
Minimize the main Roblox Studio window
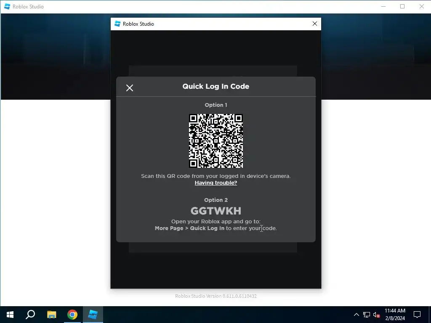[383, 6]
